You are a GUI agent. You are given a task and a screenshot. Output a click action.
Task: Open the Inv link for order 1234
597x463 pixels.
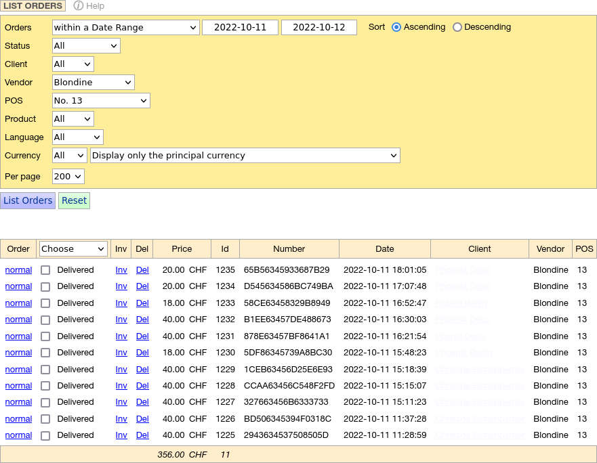point(121,286)
